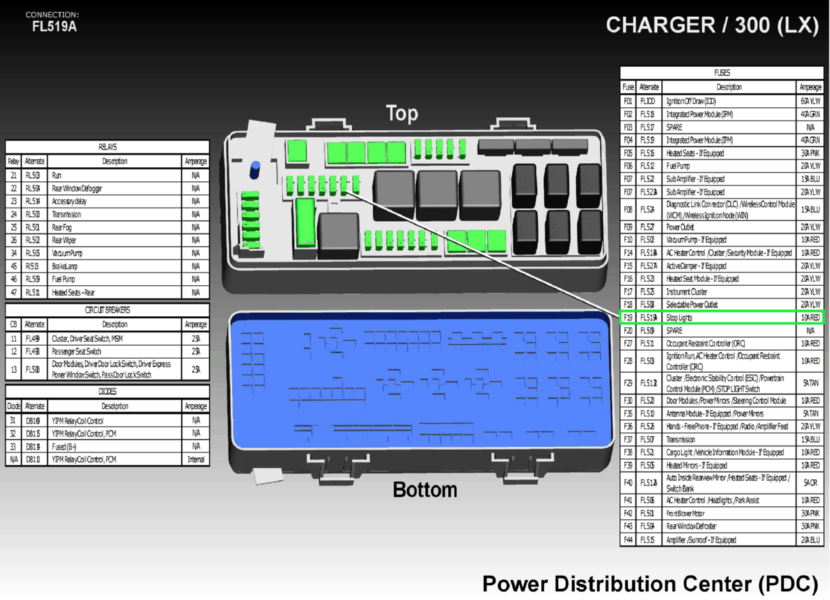Click the 'RELAYS' table title
Viewport: 830px width, 600px height.
107,147
